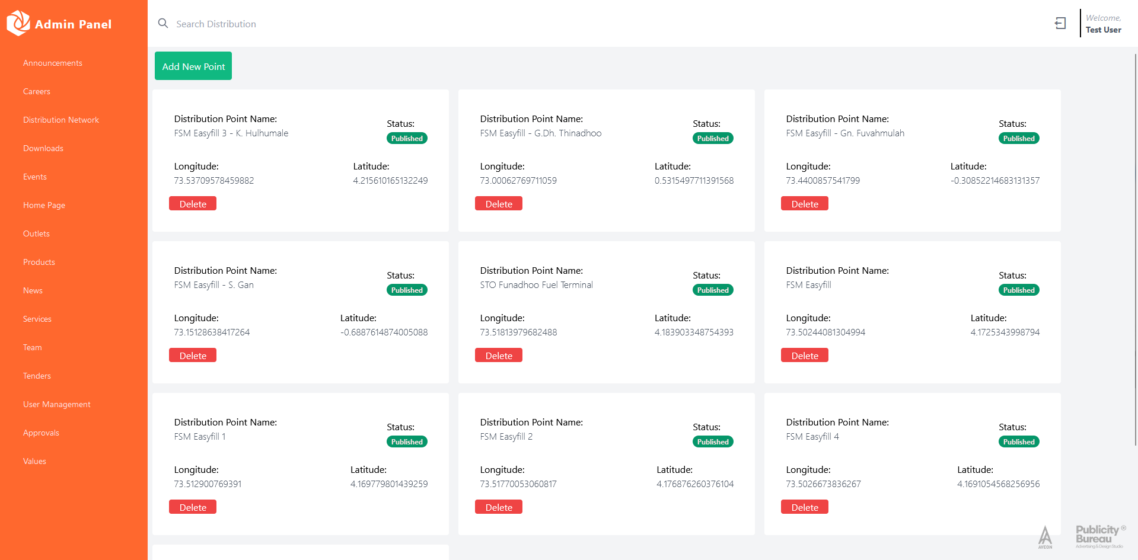The height and width of the screenshot is (560, 1138).
Task: Click the Aveon logo at bottom right
Action: click(x=1045, y=537)
